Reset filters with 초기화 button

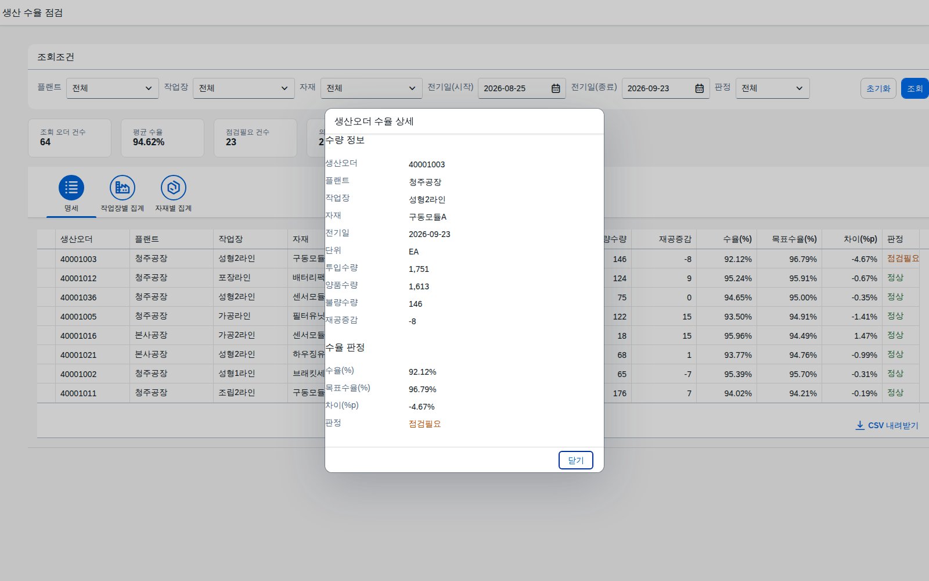(878, 88)
